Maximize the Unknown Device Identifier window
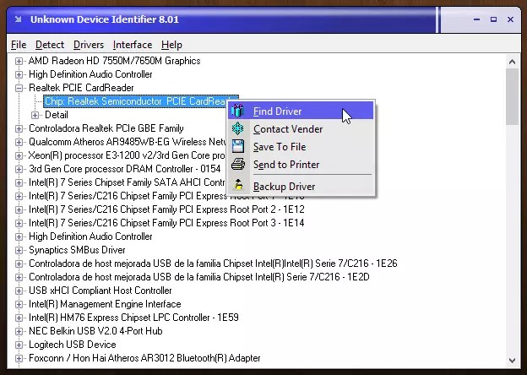The image size is (527, 375). point(493,19)
